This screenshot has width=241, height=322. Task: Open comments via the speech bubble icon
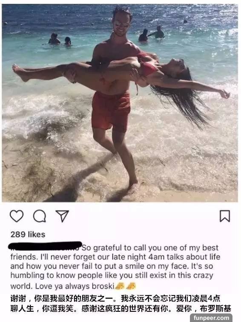[x=39, y=216]
